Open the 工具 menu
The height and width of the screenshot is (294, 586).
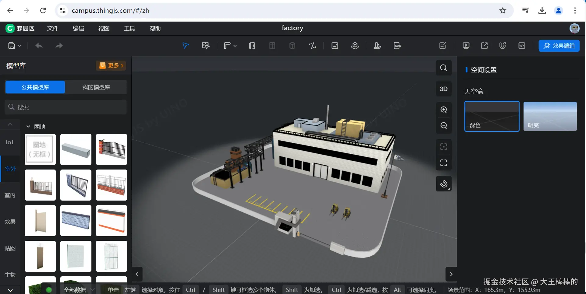pyautogui.click(x=130, y=28)
